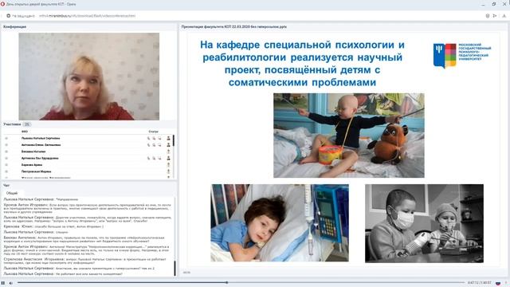Click the send/flow arrow icon in address bar
This screenshot has width=510, height=287.
click(x=495, y=16)
